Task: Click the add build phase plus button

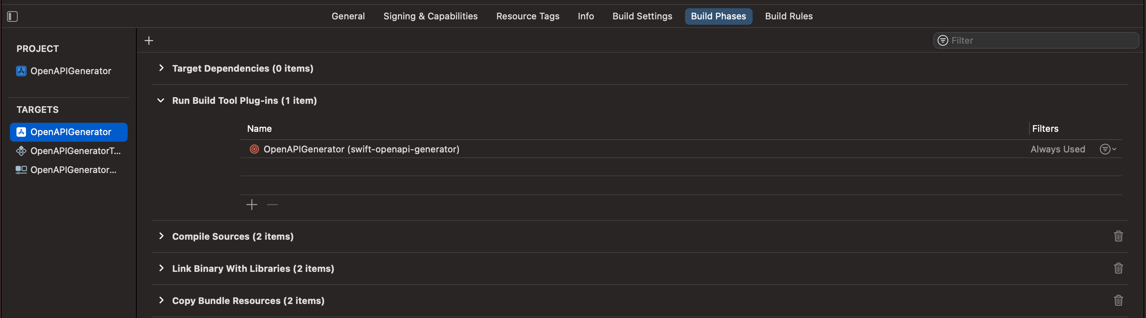Action: 149,40
